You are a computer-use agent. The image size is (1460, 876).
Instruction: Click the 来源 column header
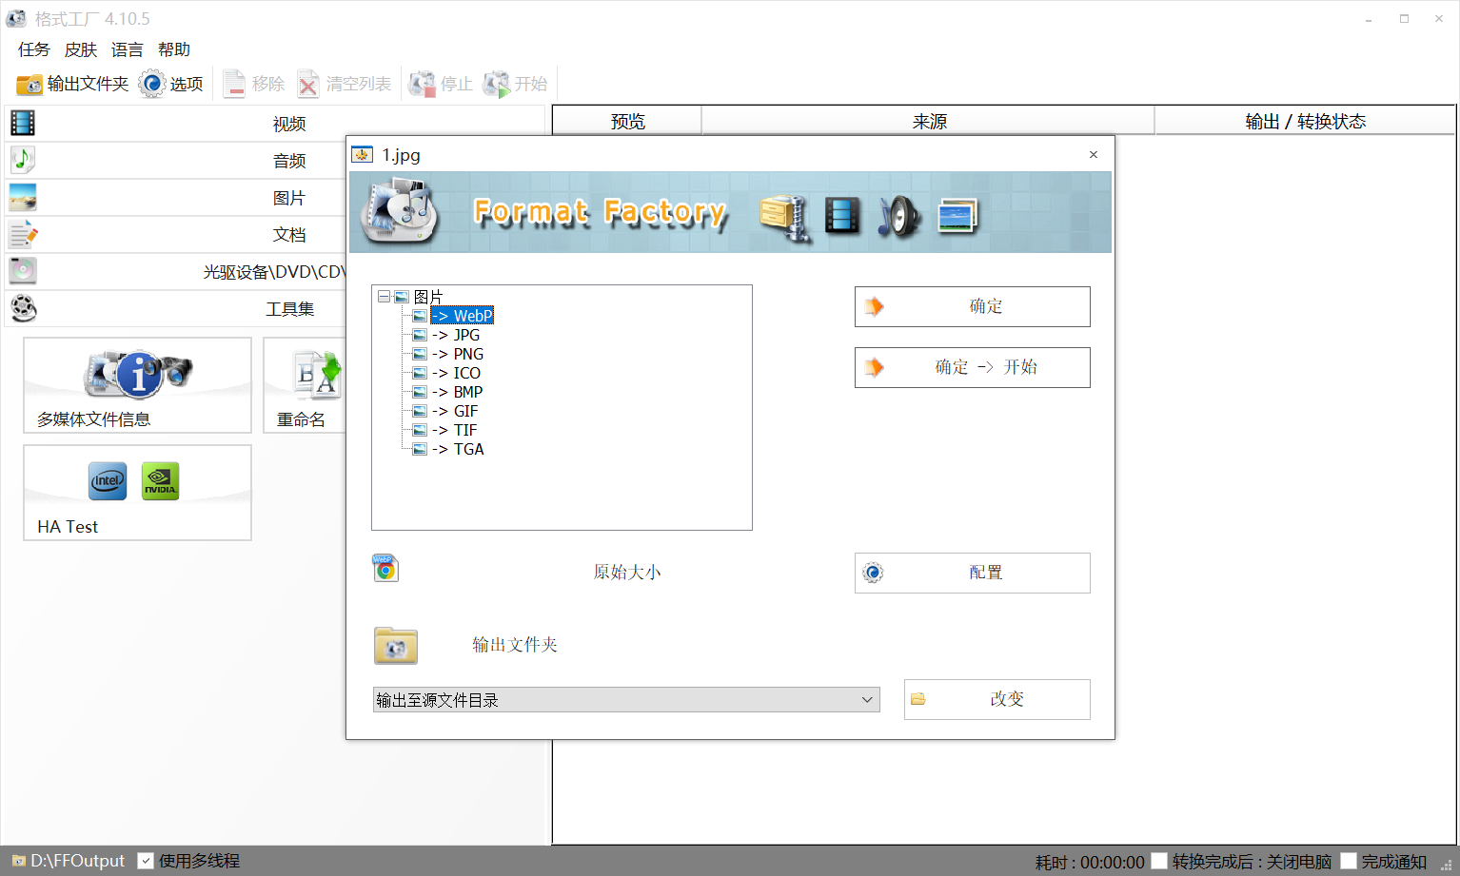929,121
